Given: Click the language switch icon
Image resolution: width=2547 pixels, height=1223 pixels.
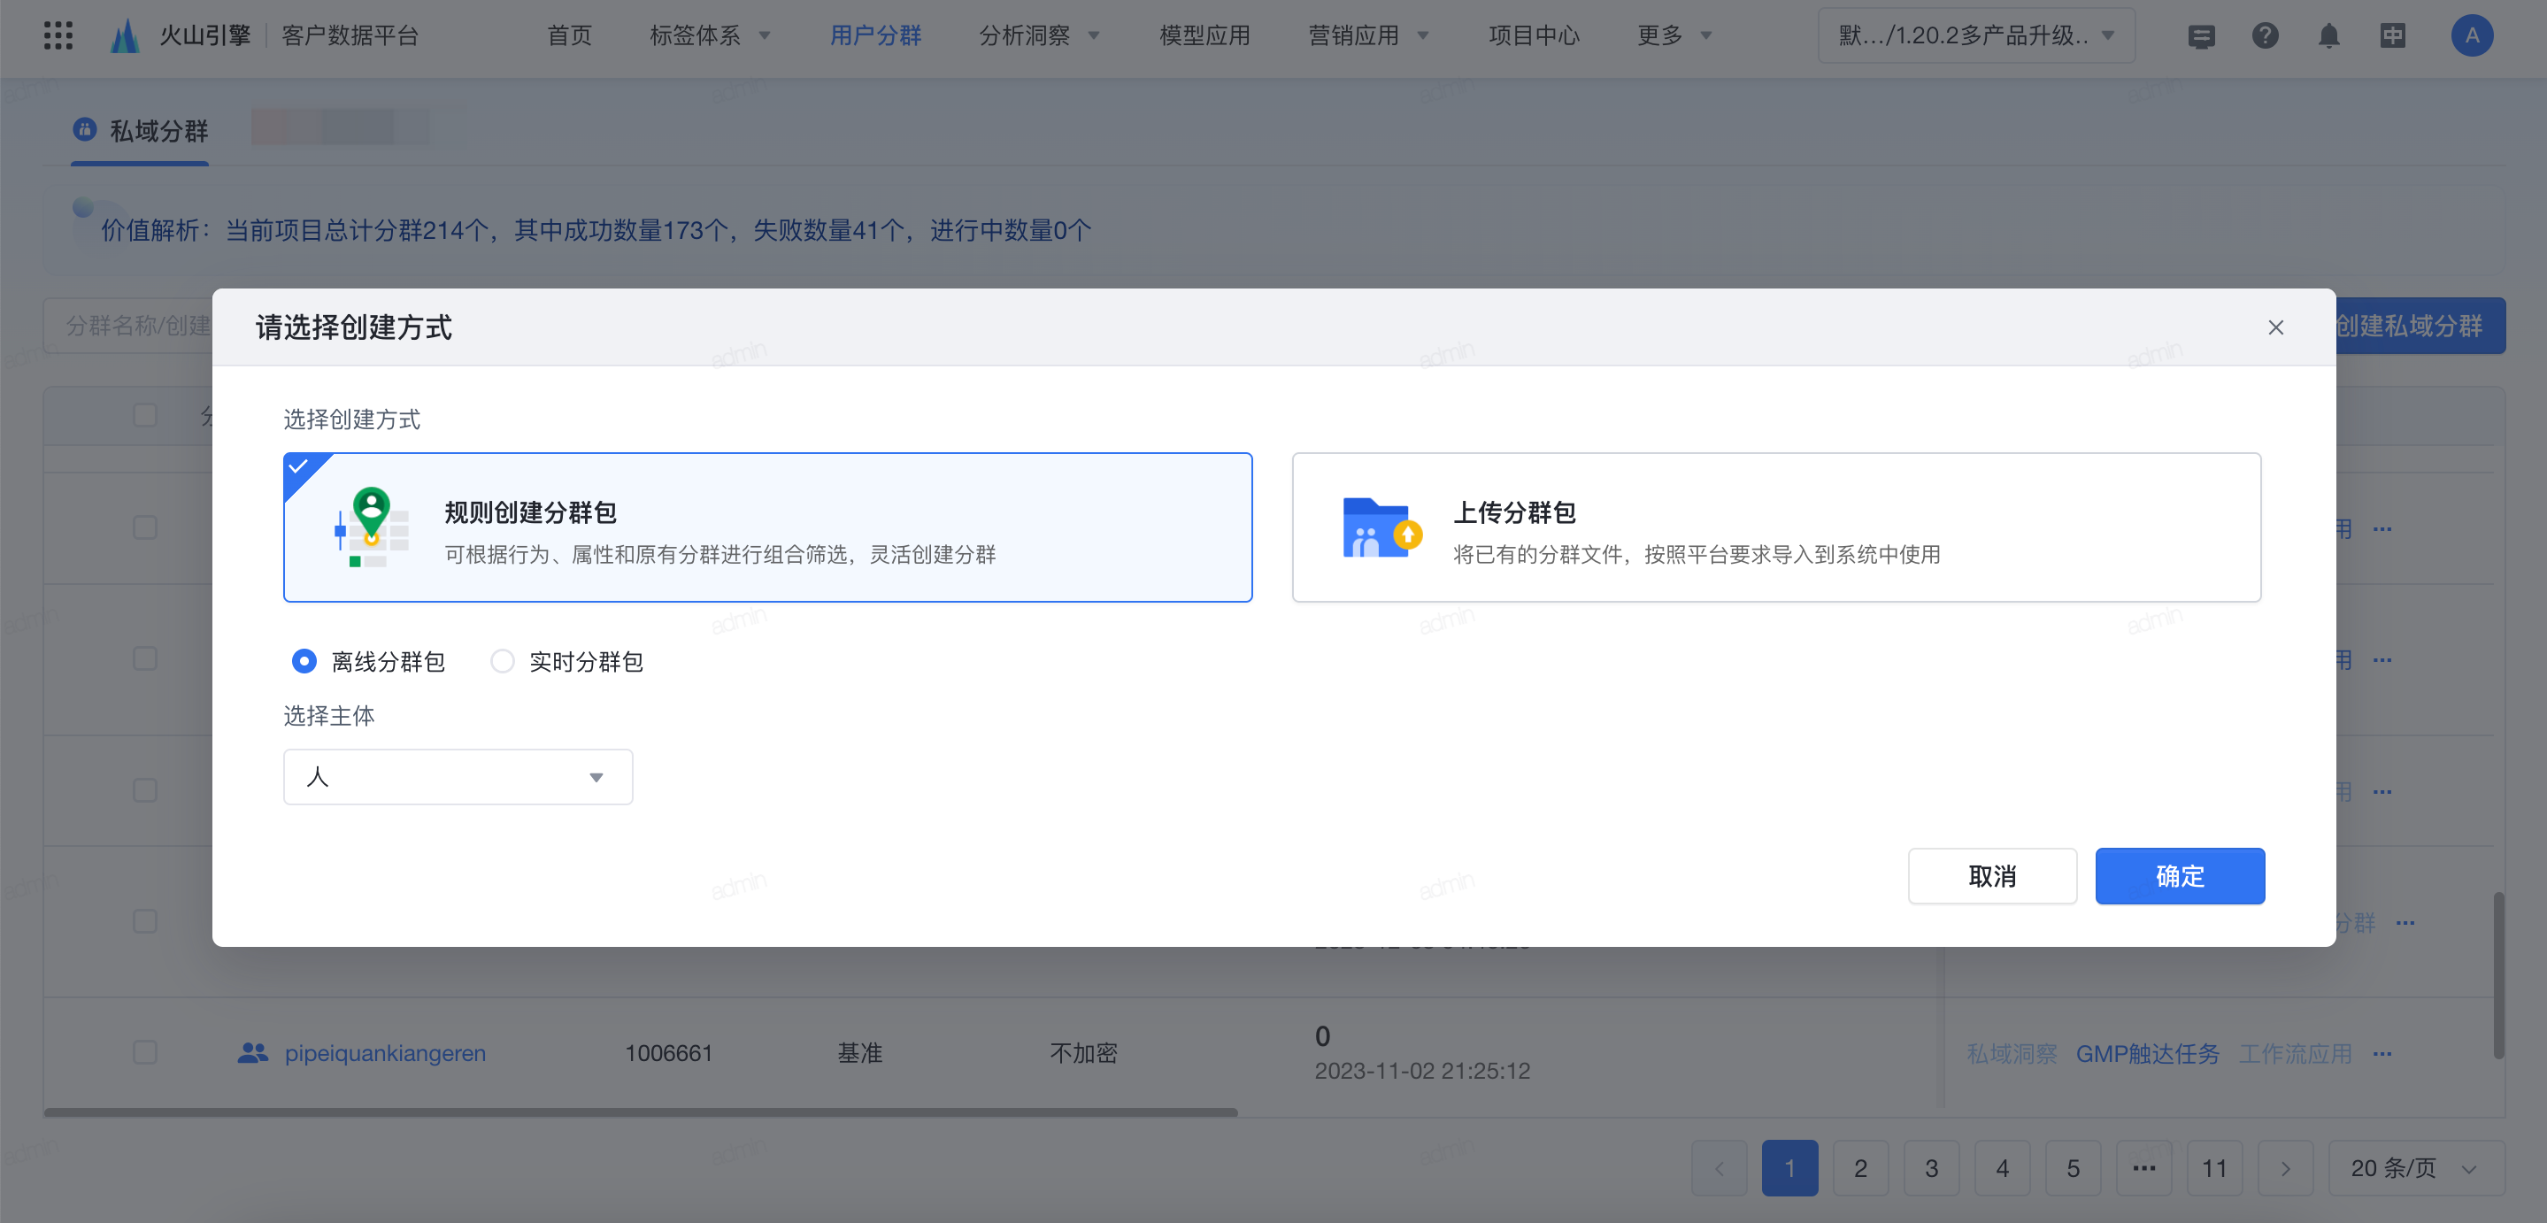Looking at the screenshot, I should 2393,36.
